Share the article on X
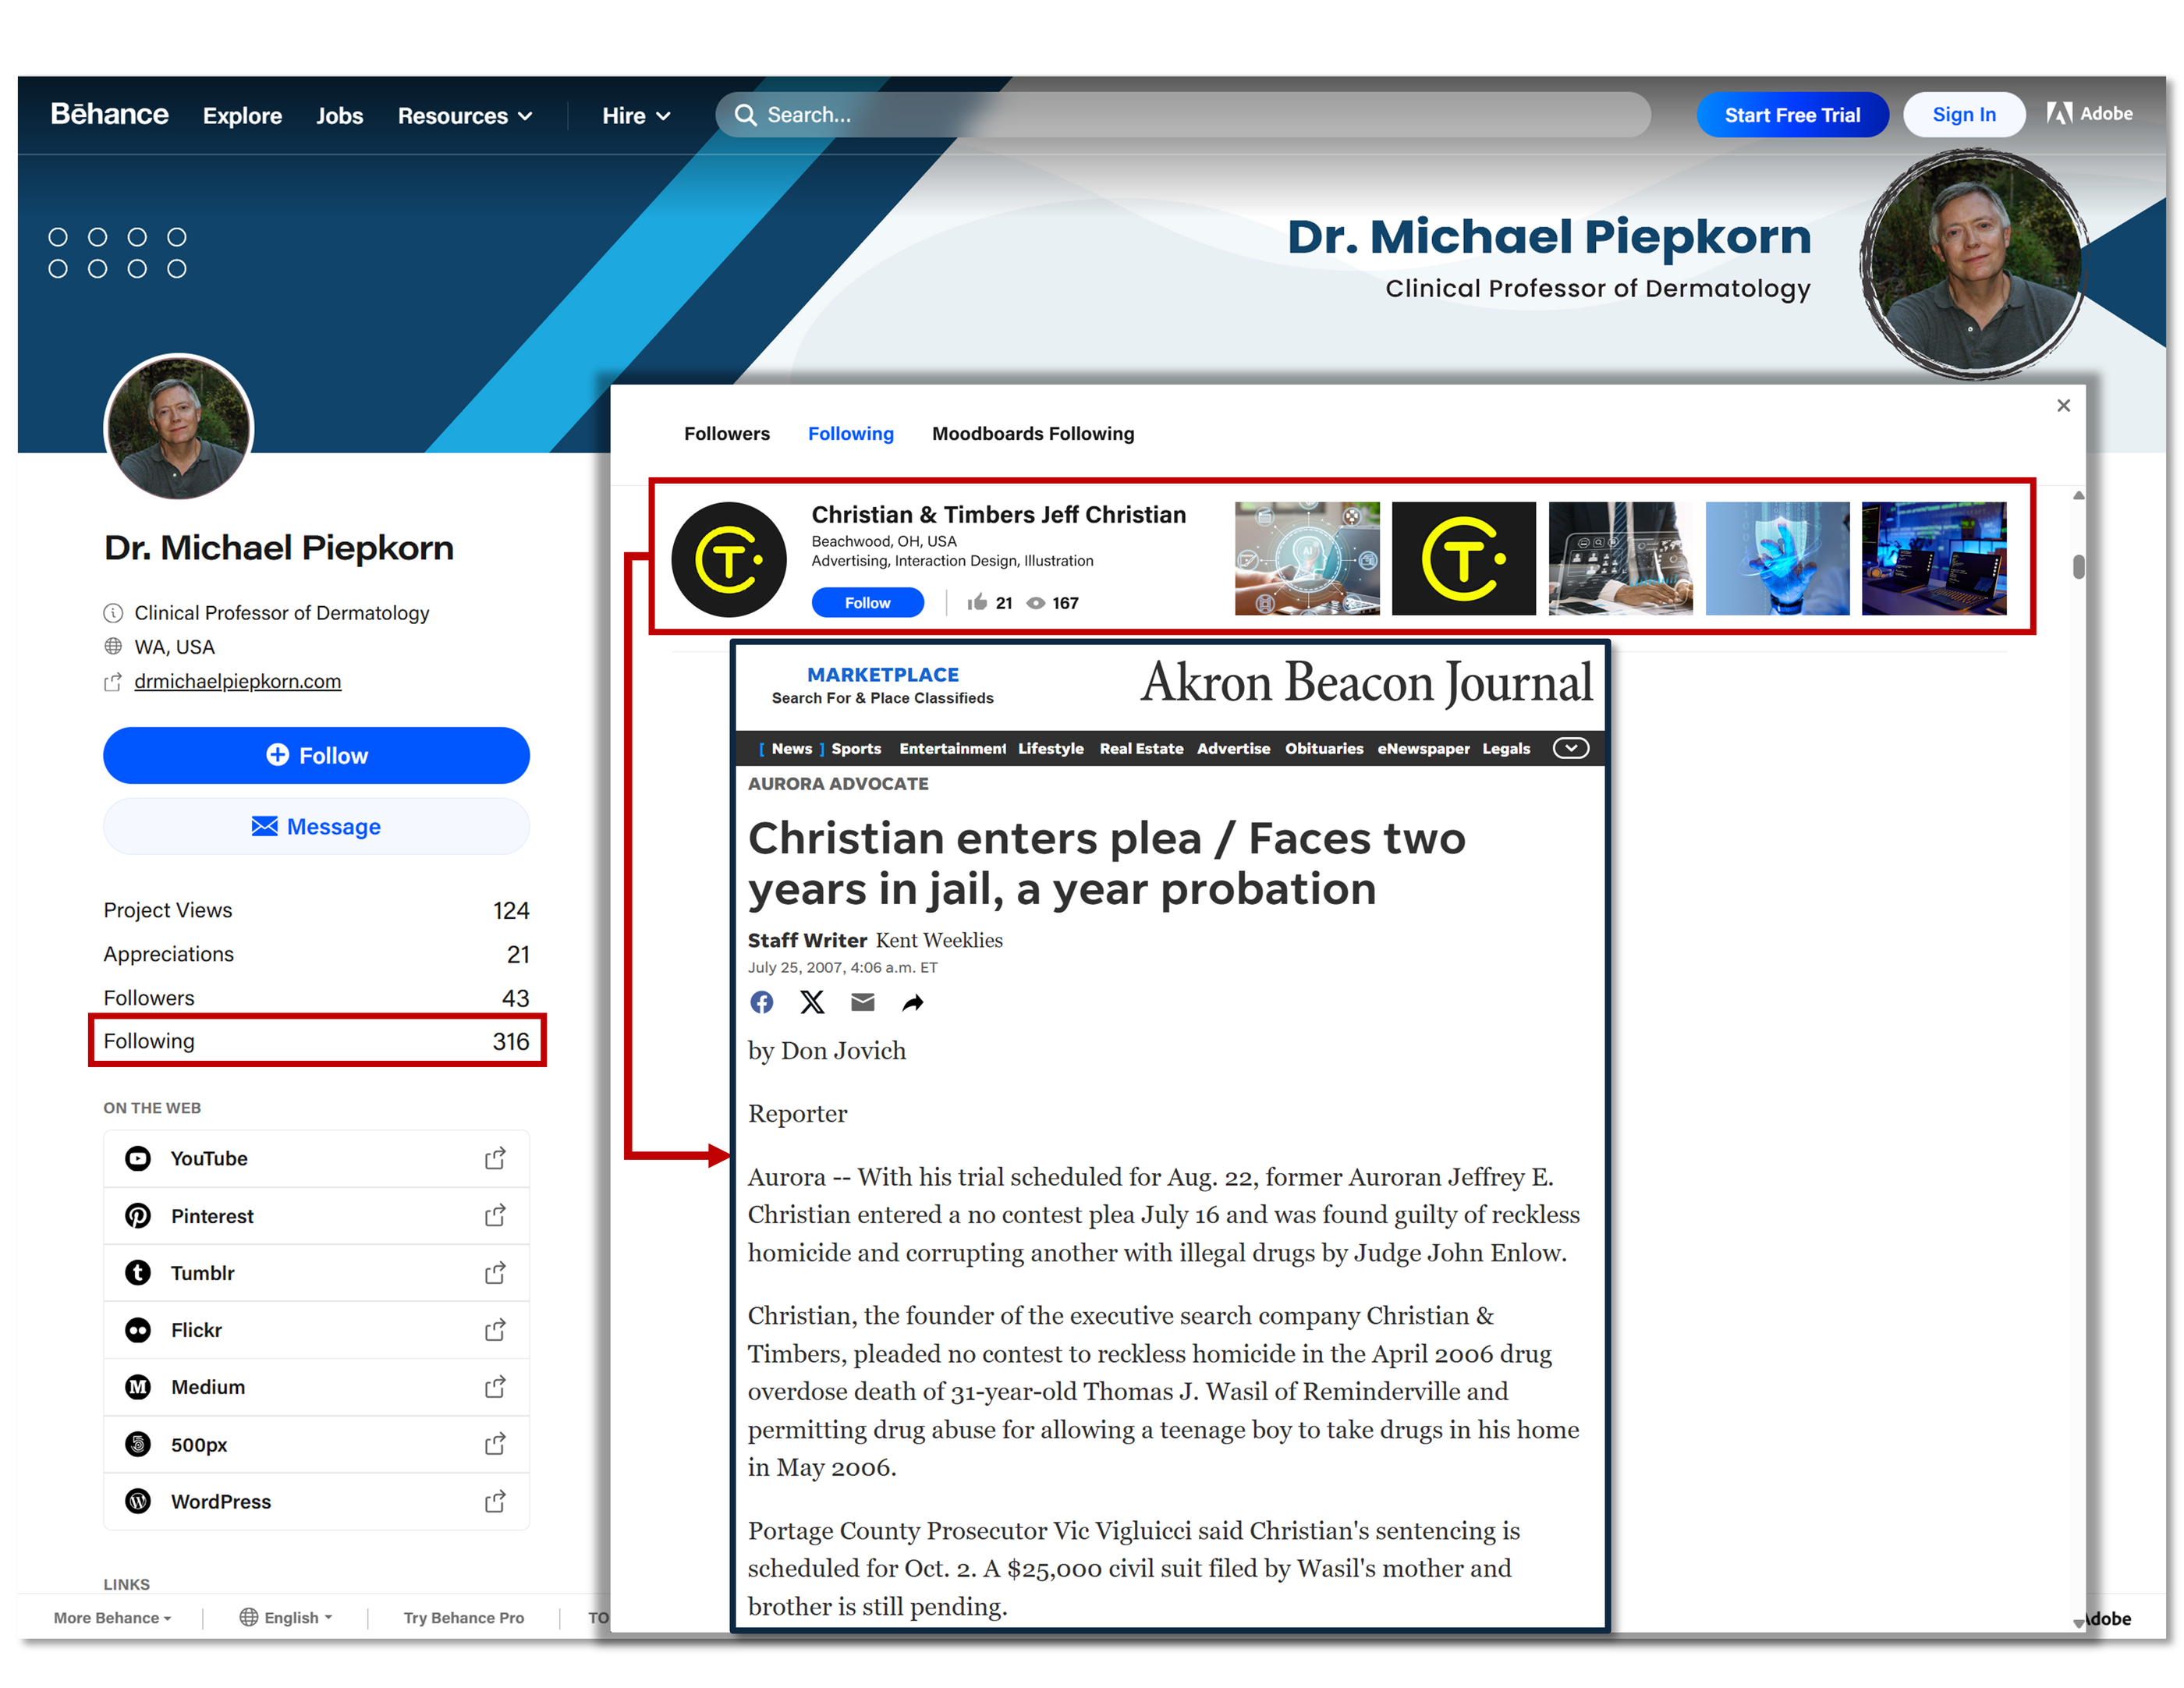The width and height of the screenshot is (2184, 1688). point(812,1002)
